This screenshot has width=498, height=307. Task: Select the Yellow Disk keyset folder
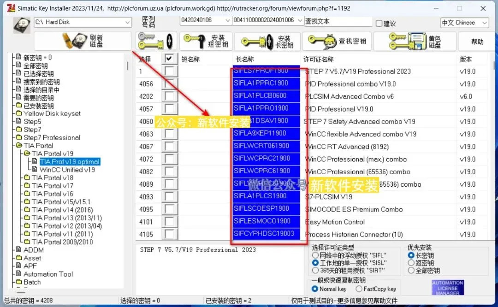tap(52, 114)
